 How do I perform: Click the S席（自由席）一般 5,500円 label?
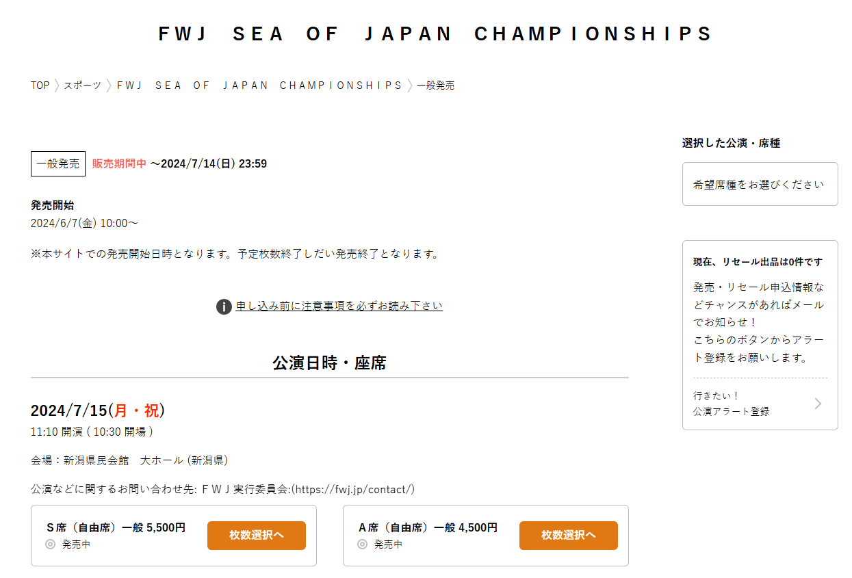(x=116, y=527)
